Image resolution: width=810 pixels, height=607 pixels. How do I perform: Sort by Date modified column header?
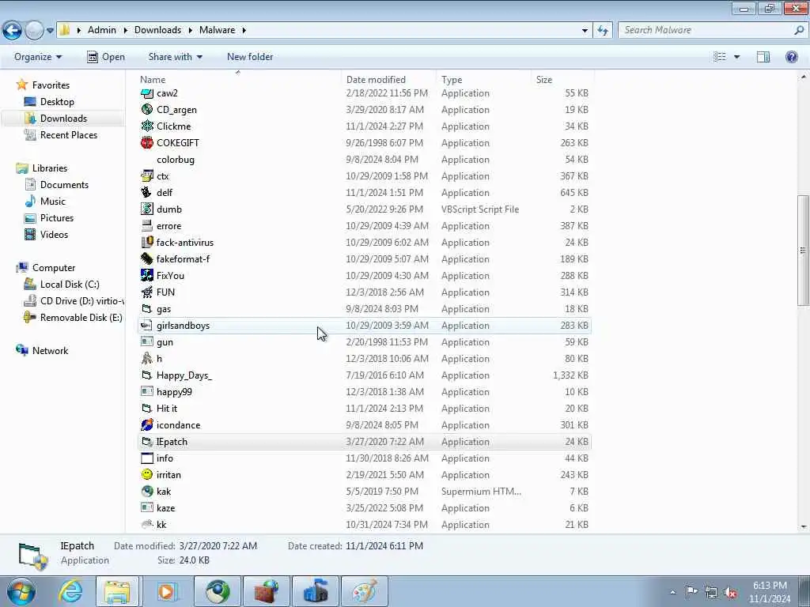point(376,80)
